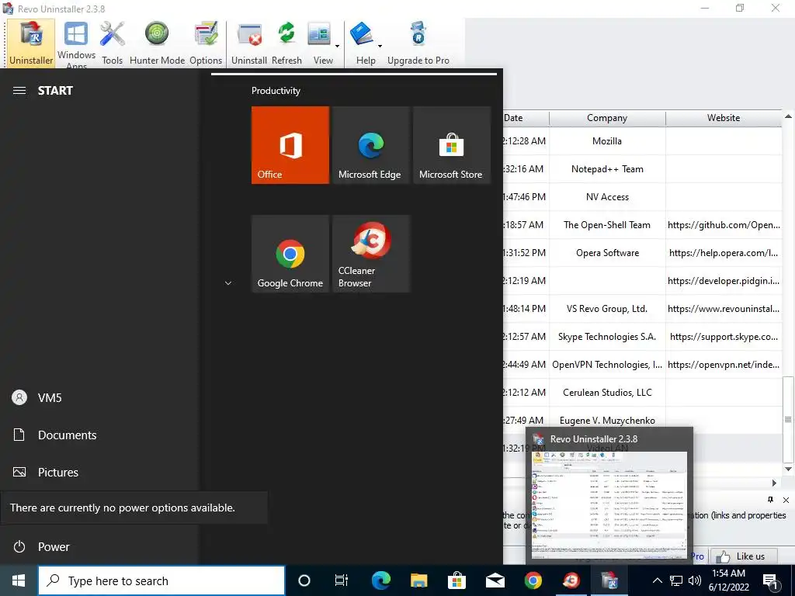Click the Power button in Start
Screen dimensions: 795x596
pos(99,546)
